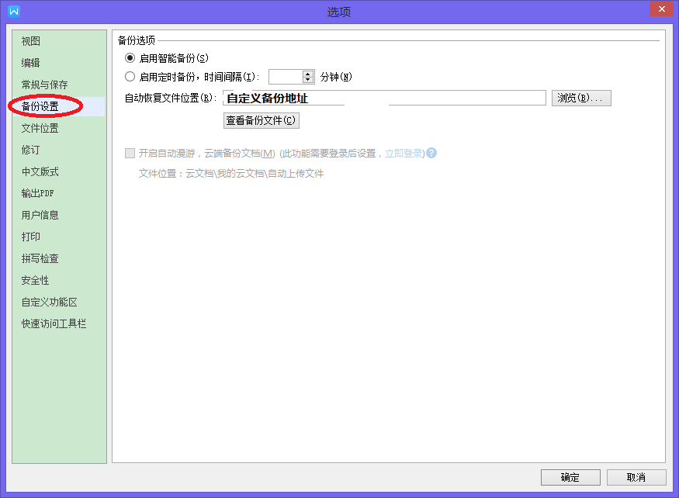
Task: Click 立即登录 link
Action: [x=404, y=154]
